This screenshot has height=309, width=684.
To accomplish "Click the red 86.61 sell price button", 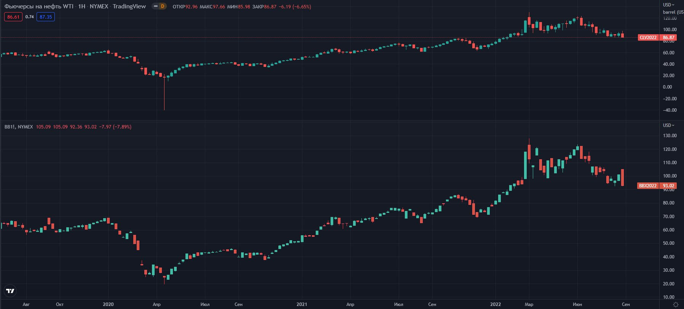I will coord(13,17).
